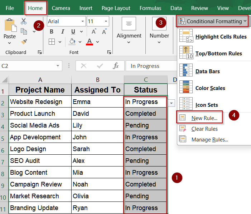Open the font size dropdown
251x214 pixels.
(x=106, y=21)
